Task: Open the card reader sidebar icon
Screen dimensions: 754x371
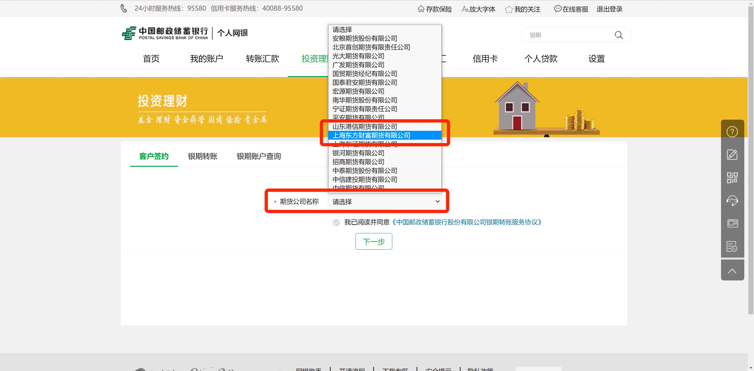Action: click(732, 223)
